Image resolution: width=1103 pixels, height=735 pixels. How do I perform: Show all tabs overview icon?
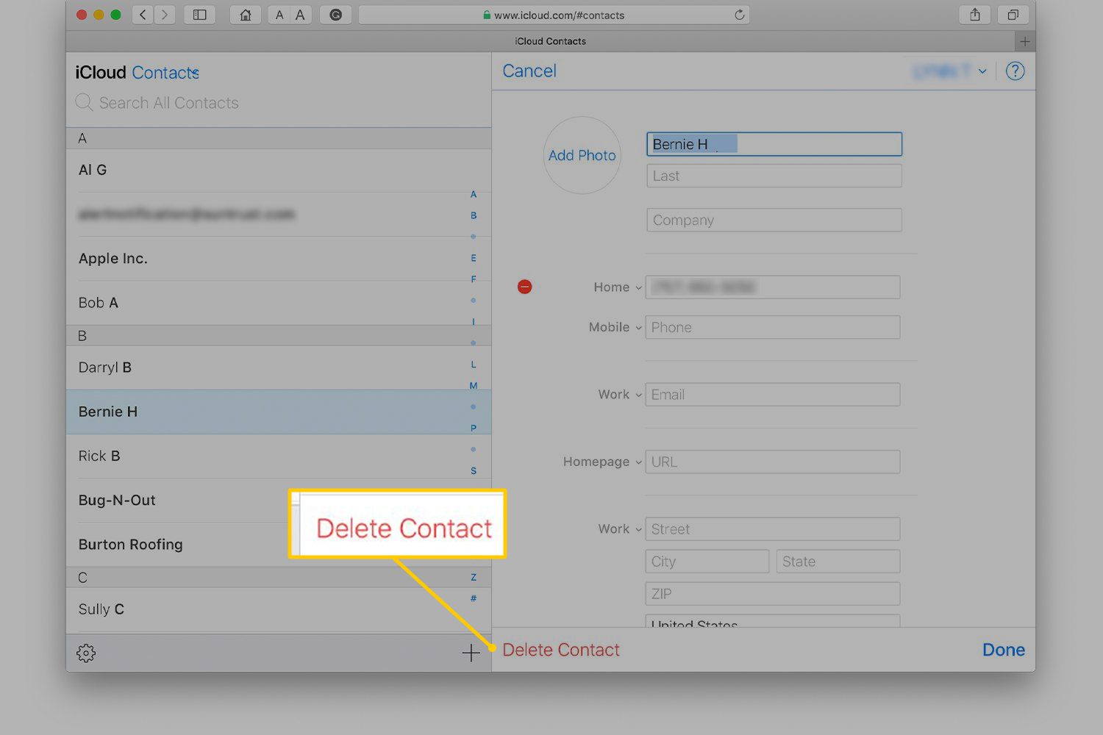1013,15
